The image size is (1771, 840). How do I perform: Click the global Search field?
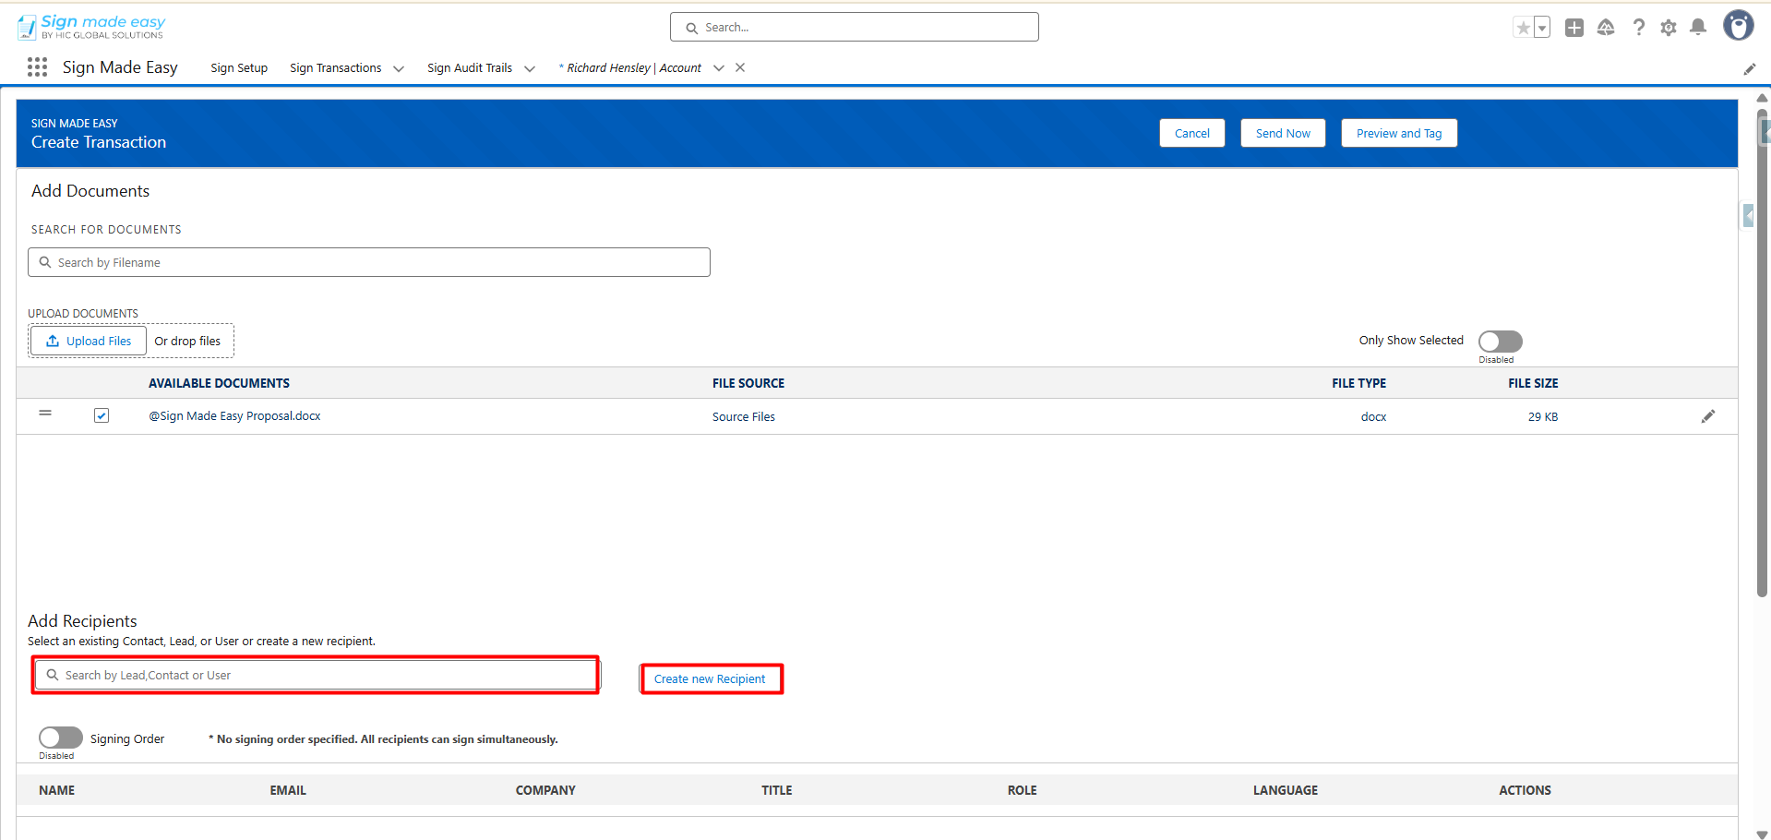point(855,27)
